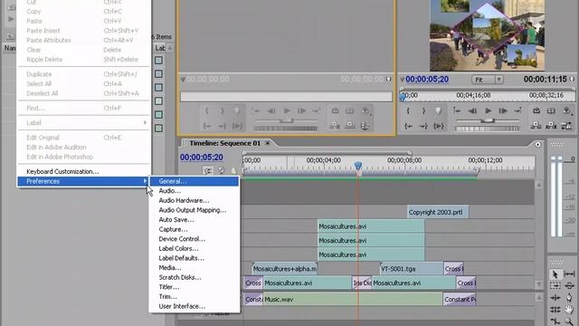Screen dimensions: 579x326
Task: Select the Iris Dis transition in Timeline
Action: coord(362,283)
